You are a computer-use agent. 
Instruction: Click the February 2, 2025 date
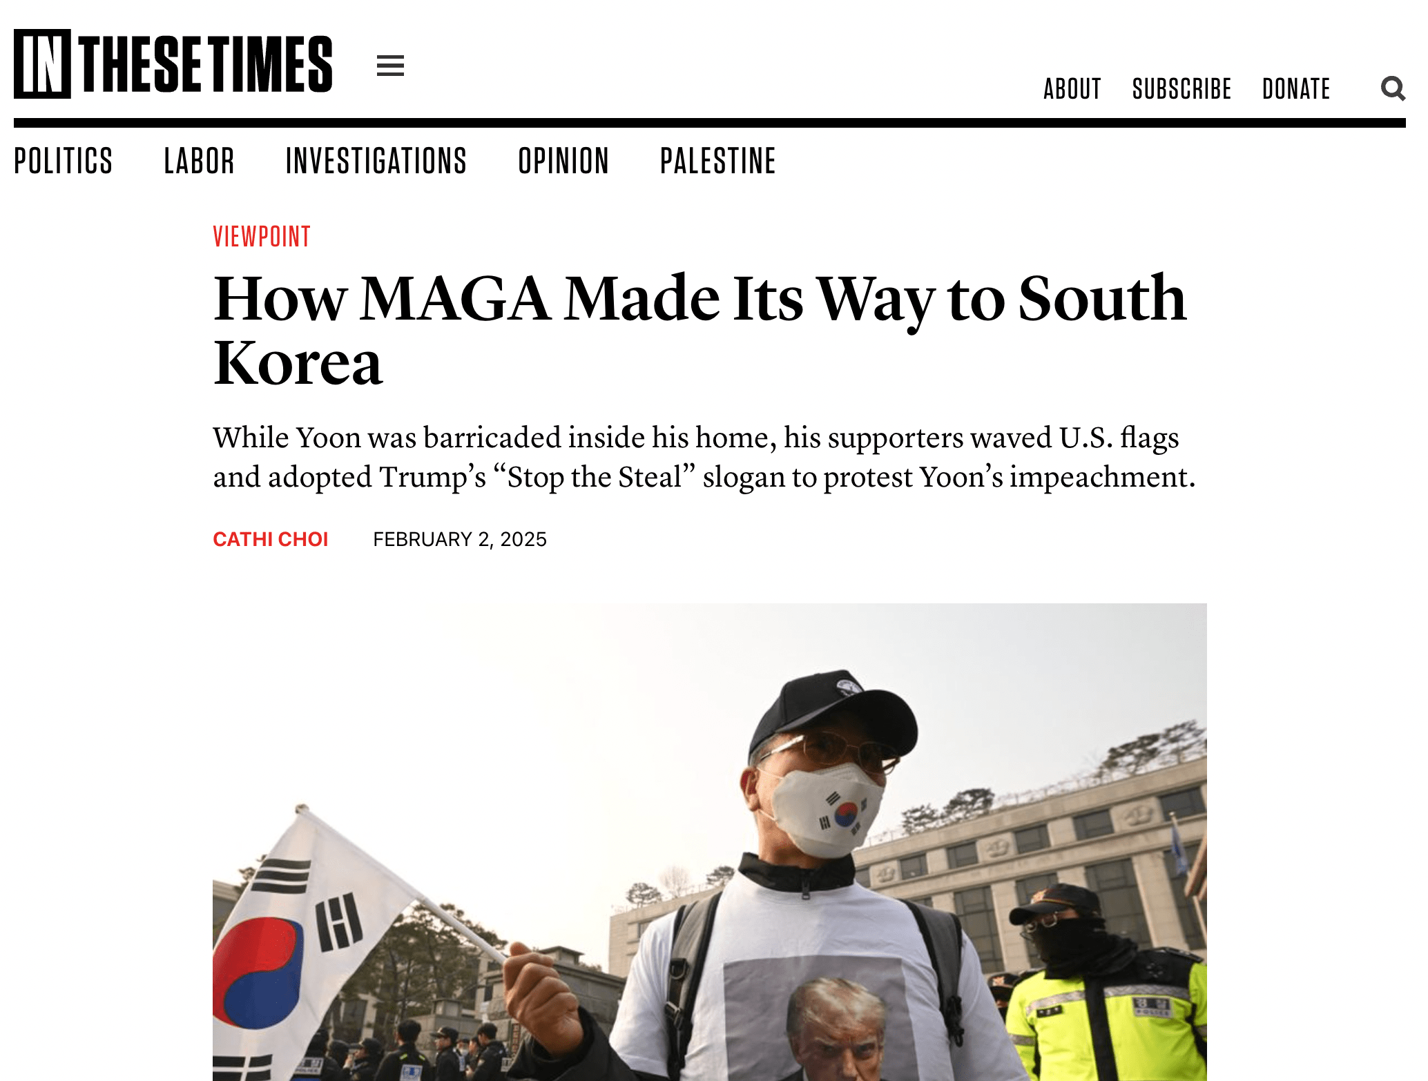coord(460,539)
